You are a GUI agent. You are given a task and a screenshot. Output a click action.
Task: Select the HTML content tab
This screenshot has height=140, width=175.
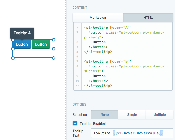point(148,18)
